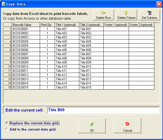Select Print Qty cell in row BCDE00001
This screenshot has width=163, height=140.
47,29
